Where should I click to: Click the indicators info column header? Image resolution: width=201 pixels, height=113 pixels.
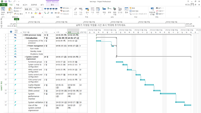11,32
